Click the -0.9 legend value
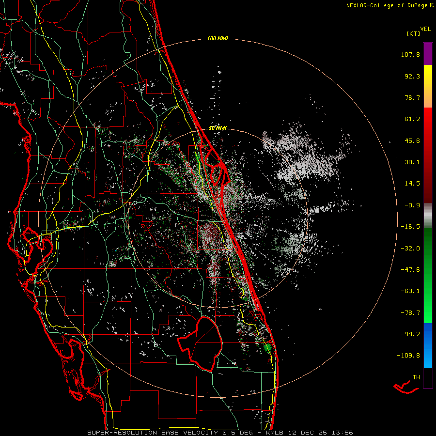436x436 pixels. 412,205
